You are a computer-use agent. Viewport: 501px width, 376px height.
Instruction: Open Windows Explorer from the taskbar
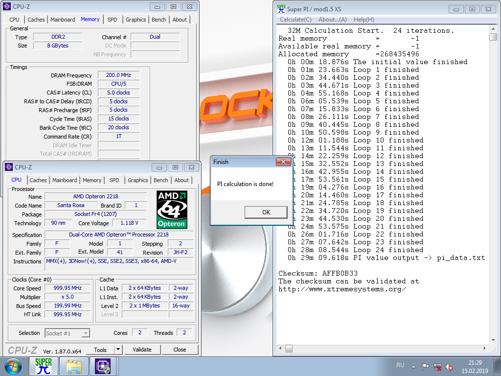pyautogui.click(x=74, y=366)
